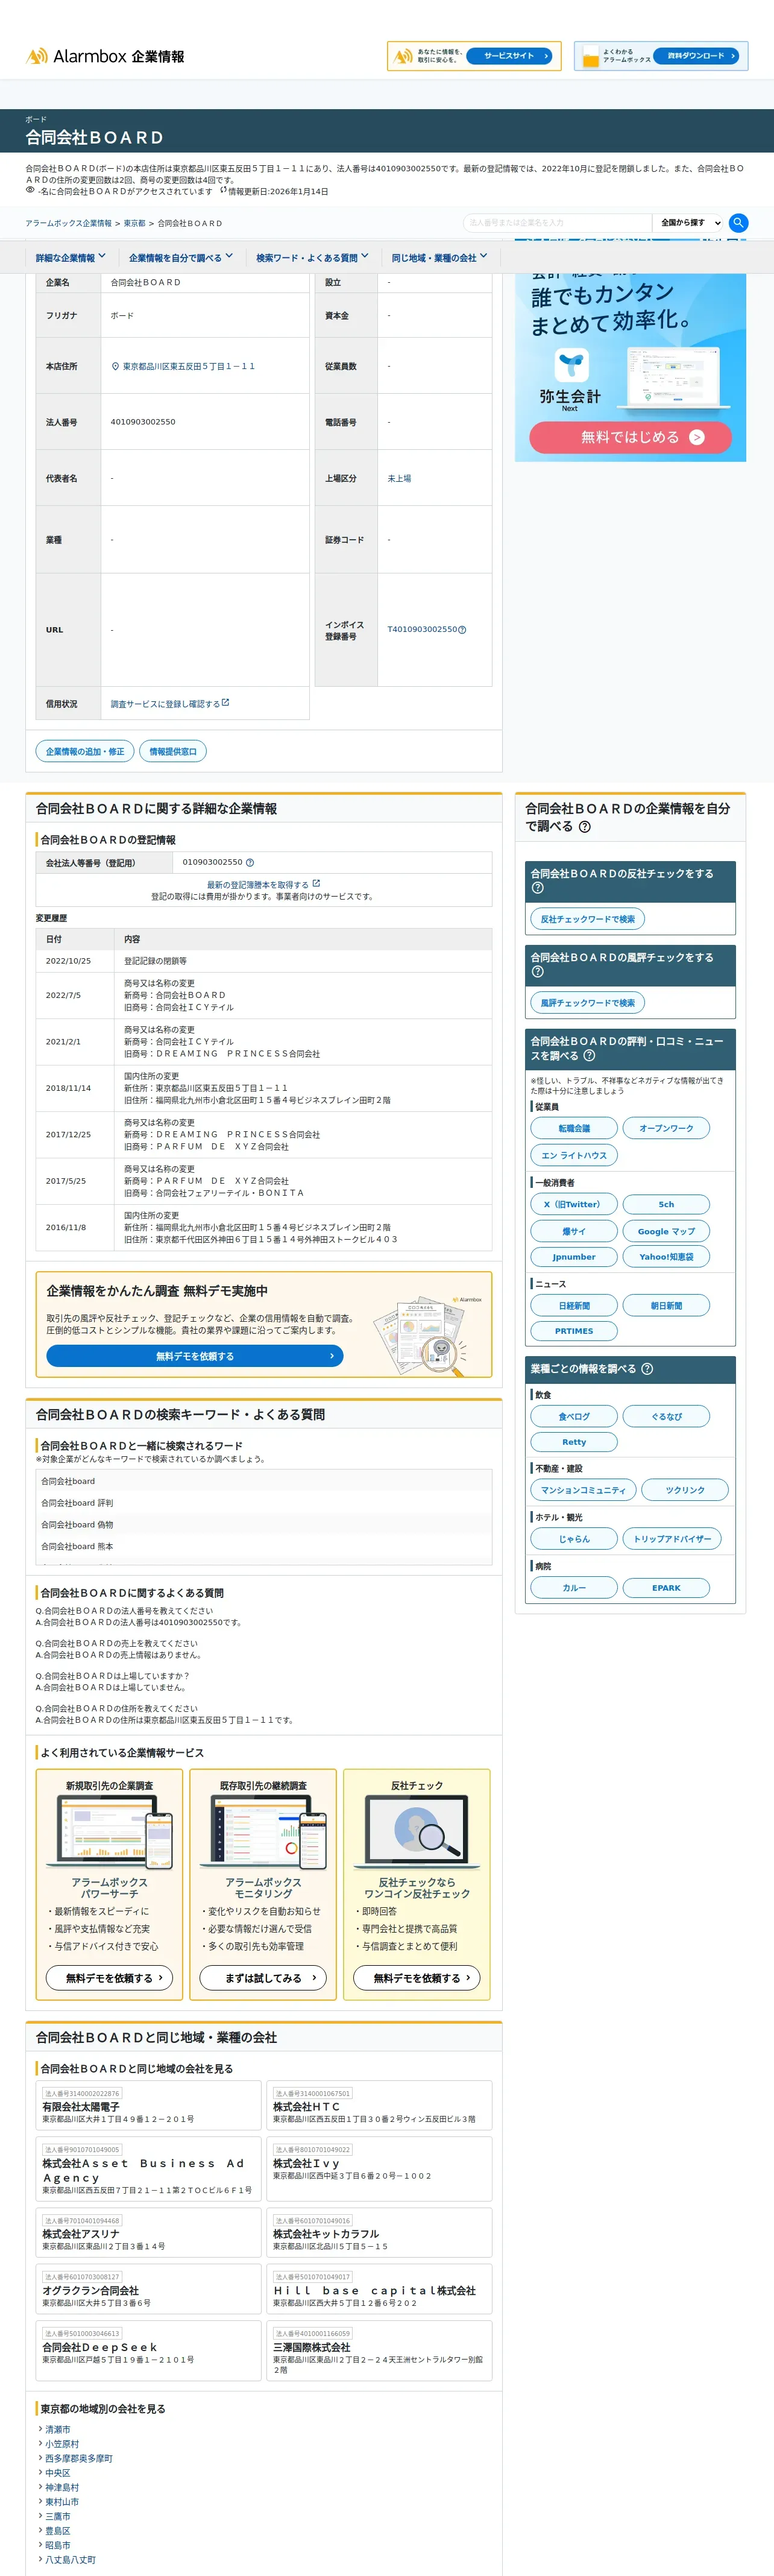Click the help icon under 風評チェックをする

(538, 972)
